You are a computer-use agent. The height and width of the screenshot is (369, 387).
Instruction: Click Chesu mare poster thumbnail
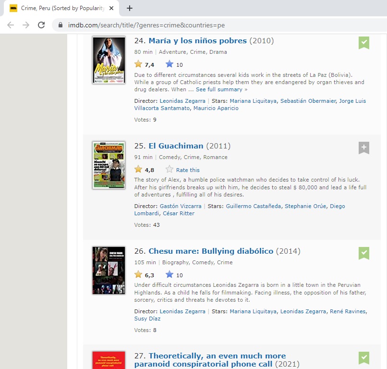click(x=109, y=270)
